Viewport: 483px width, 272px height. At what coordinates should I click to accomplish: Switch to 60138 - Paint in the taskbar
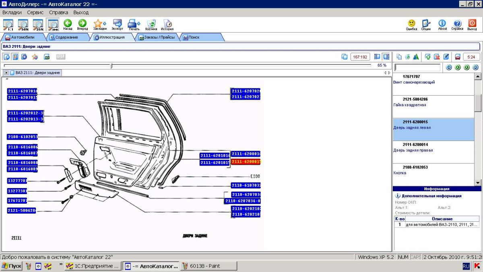[208, 266]
